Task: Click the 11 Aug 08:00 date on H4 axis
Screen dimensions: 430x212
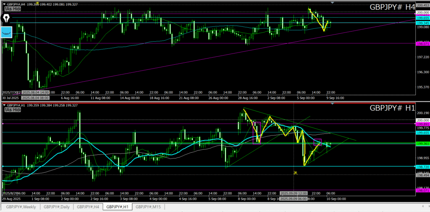Action: [x=100, y=98]
